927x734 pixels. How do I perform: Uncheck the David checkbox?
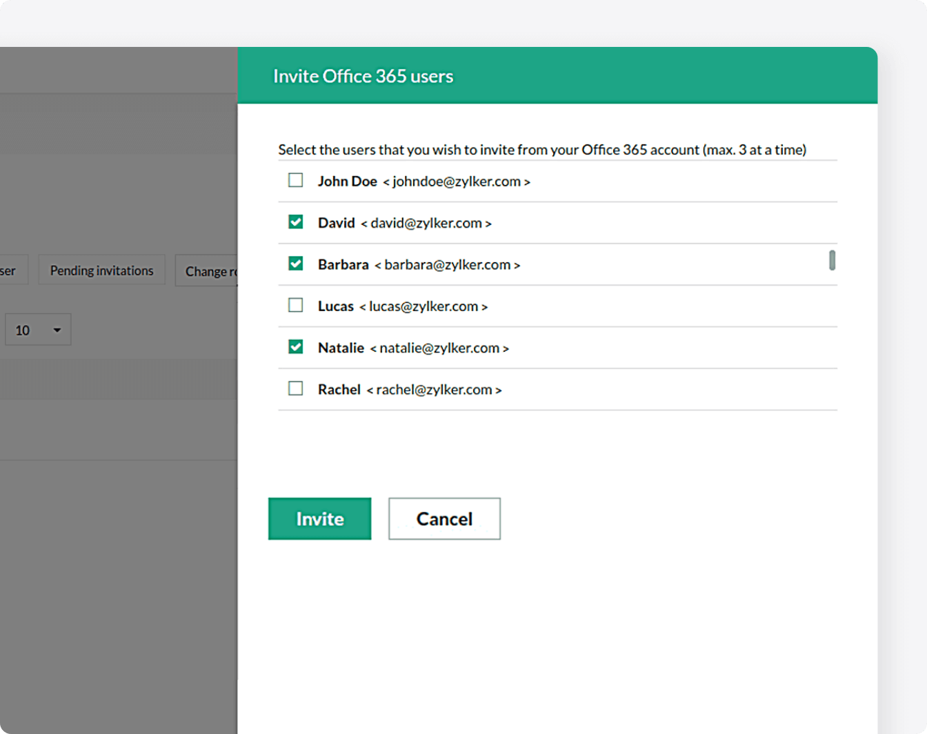pyautogui.click(x=296, y=221)
